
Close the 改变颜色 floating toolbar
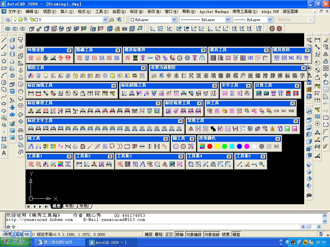[278, 139]
